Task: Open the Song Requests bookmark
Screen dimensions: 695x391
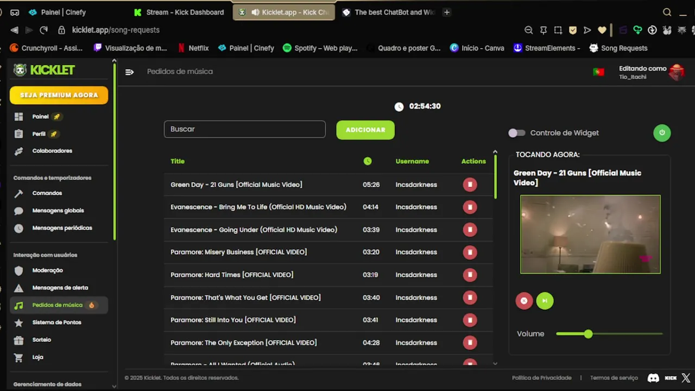Action: click(x=618, y=48)
